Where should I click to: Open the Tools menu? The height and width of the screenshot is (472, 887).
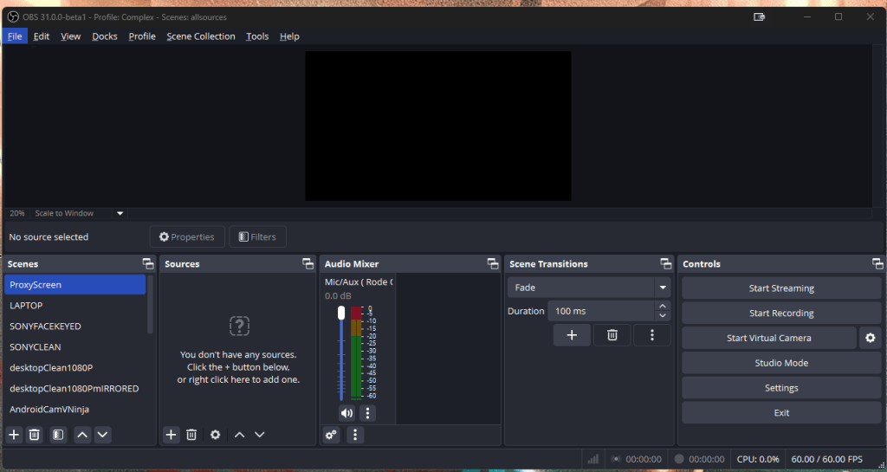pyautogui.click(x=257, y=36)
